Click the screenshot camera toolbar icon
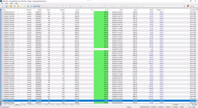 81,6
